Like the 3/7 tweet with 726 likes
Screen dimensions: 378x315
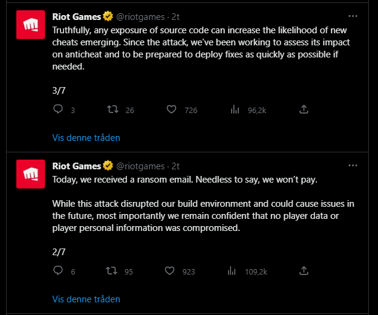coord(171,109)
